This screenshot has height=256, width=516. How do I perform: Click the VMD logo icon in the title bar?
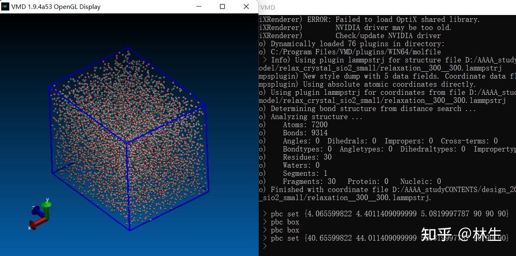click(x=6, y=6)
